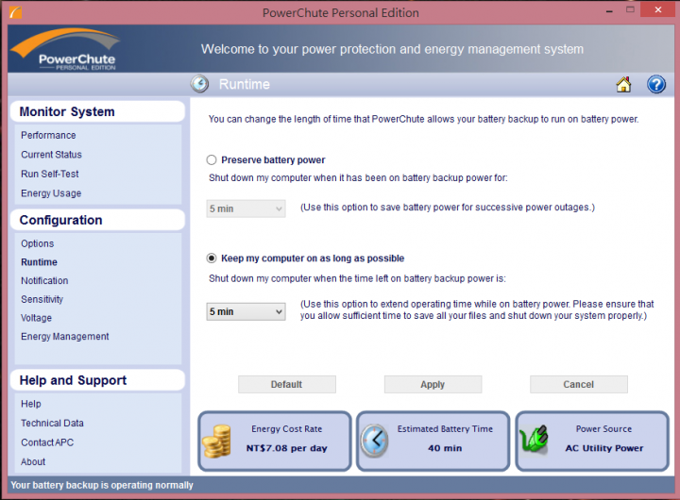Select Runtime in Configuration list

point(39,262)
